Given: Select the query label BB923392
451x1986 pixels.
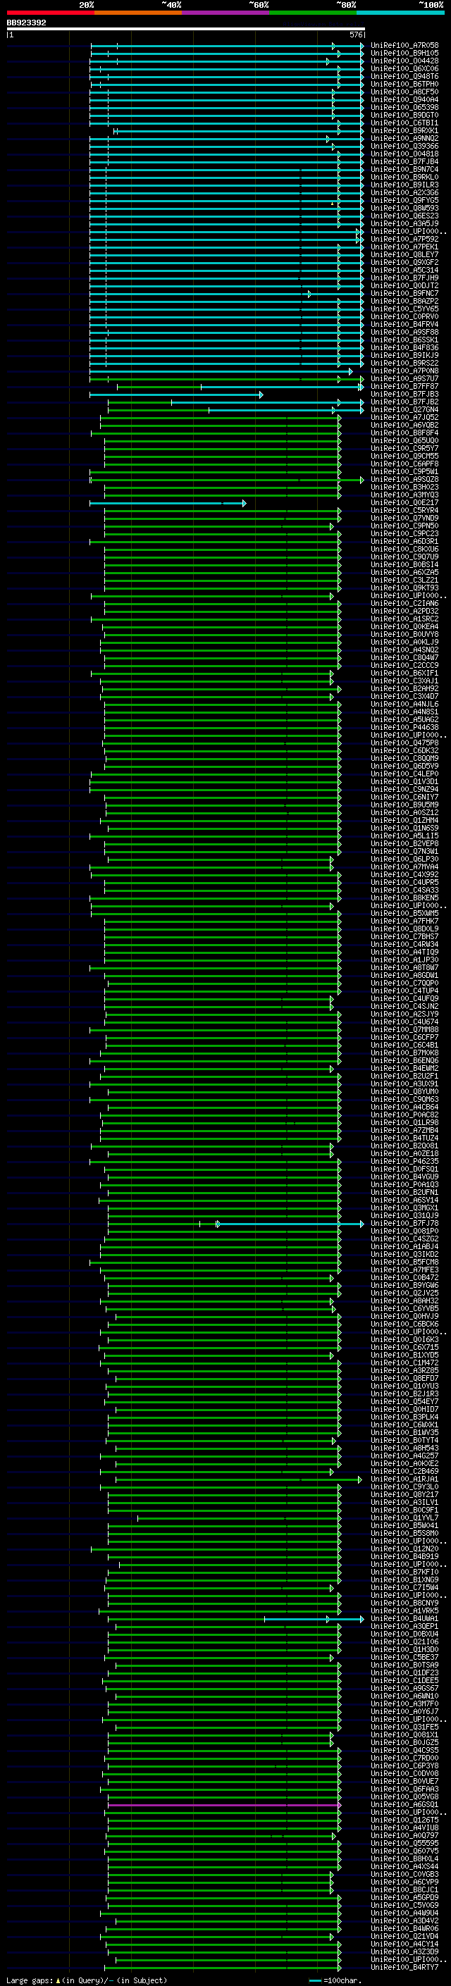Looking at the screenshot, I should coord(26,23).
